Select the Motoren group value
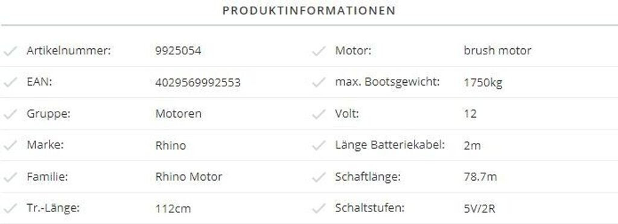This screenshot has height=224, width=618. click(179, 114)
